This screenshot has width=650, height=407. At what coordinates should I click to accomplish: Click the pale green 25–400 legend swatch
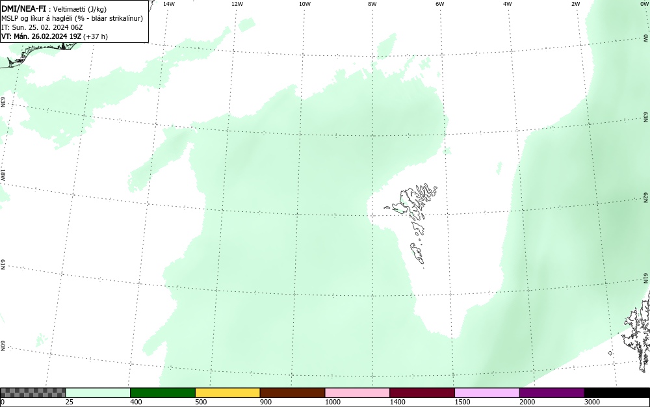click(98, 393)
